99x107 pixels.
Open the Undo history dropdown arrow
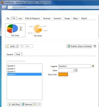coord(17,46)
